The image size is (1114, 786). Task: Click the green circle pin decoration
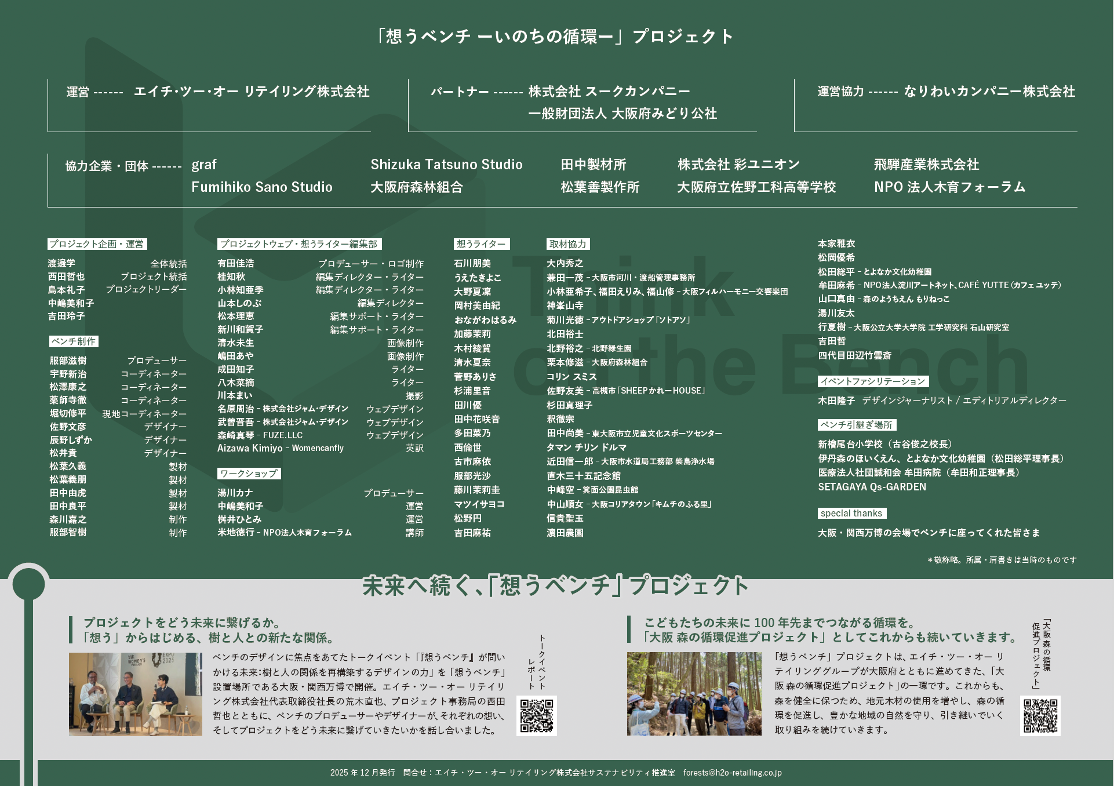(x=28, y=583)
